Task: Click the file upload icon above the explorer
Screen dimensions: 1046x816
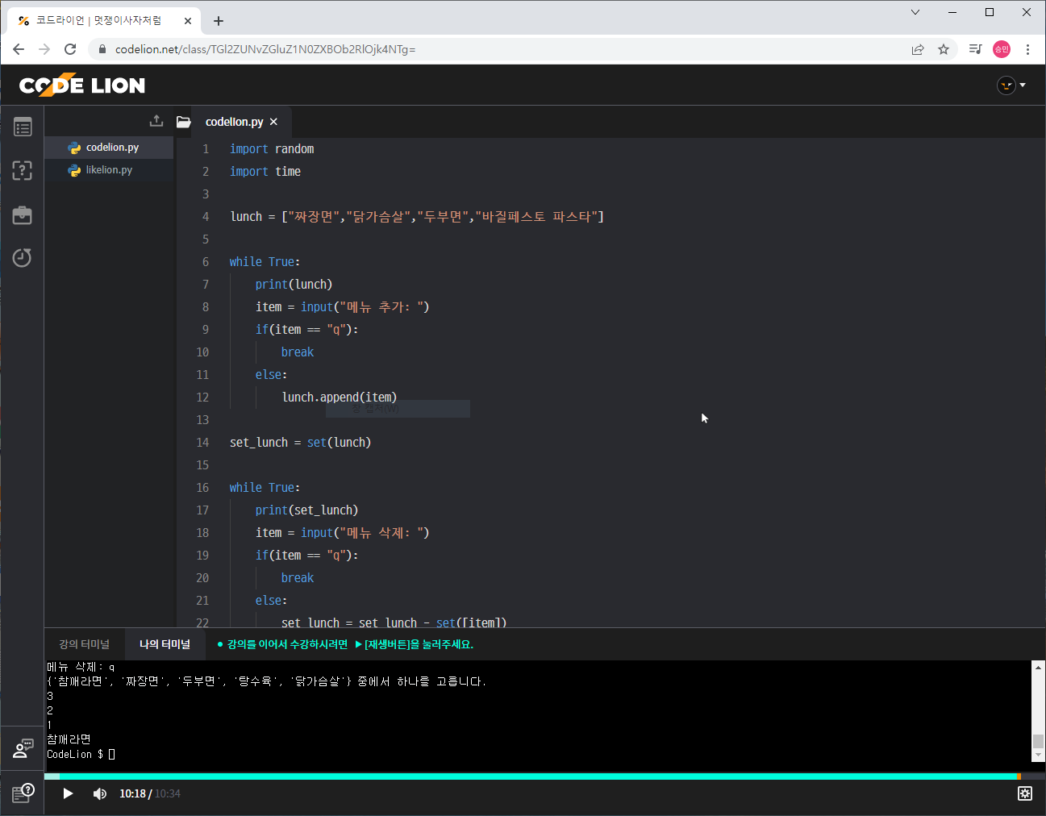Action: [156, 119]
